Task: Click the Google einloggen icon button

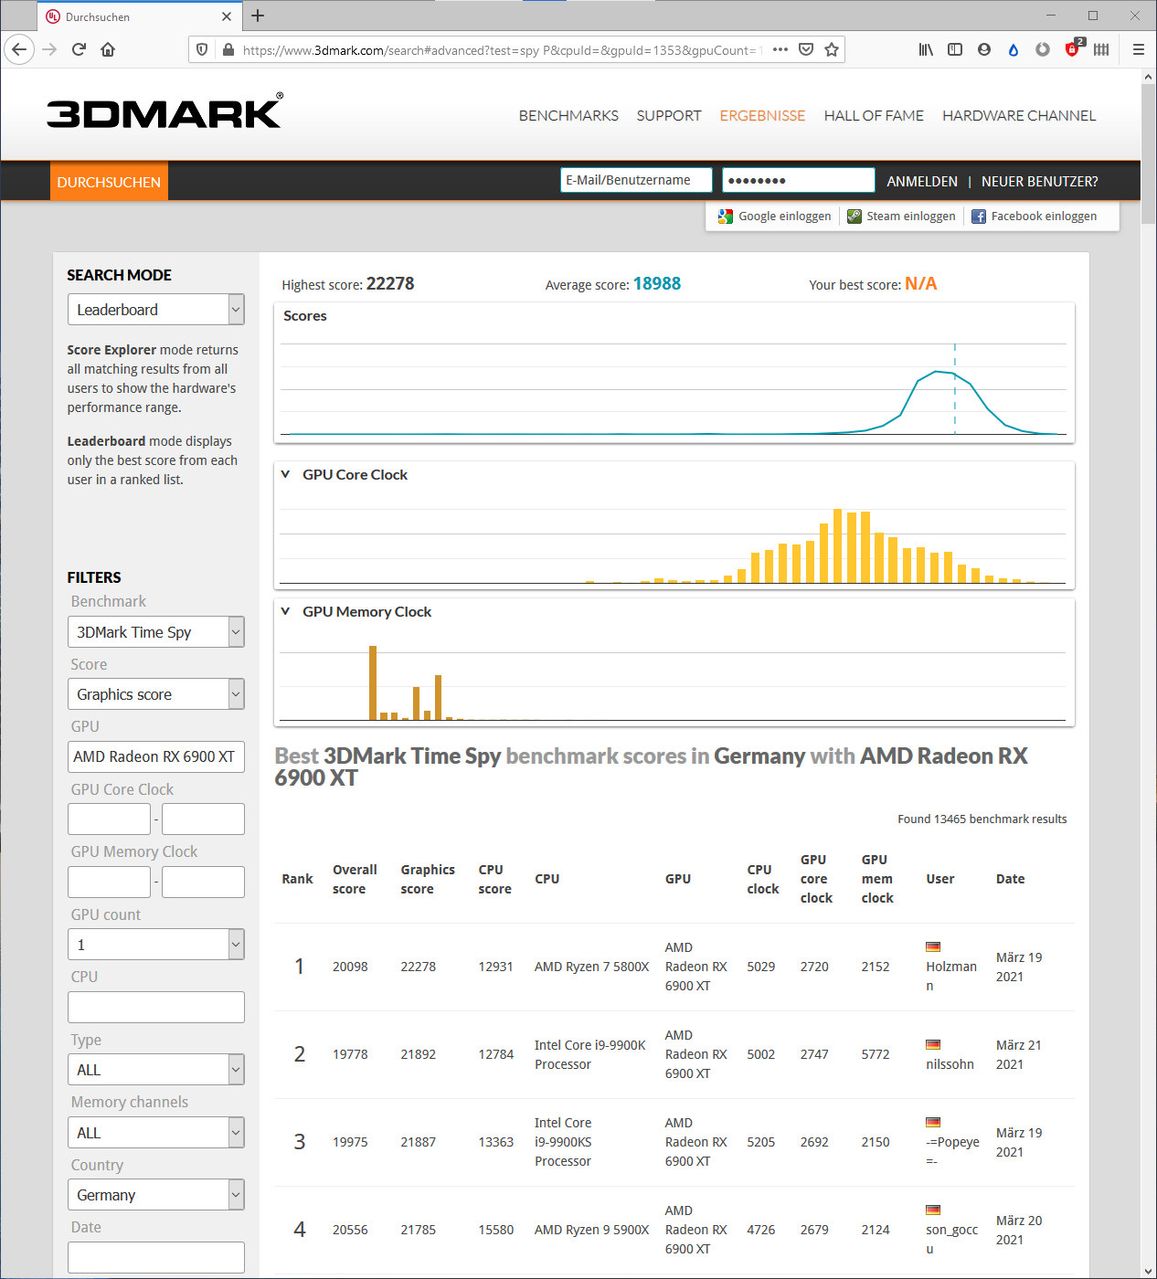Action: pos(775,217)
